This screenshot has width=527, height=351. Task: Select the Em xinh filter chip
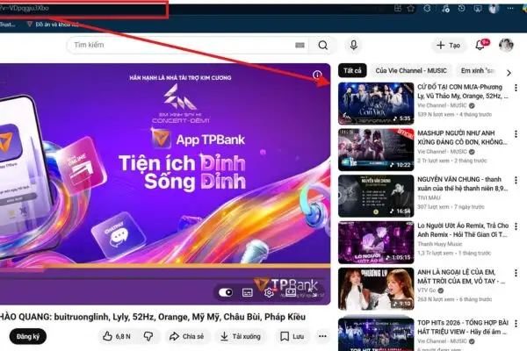coord(478,71)
